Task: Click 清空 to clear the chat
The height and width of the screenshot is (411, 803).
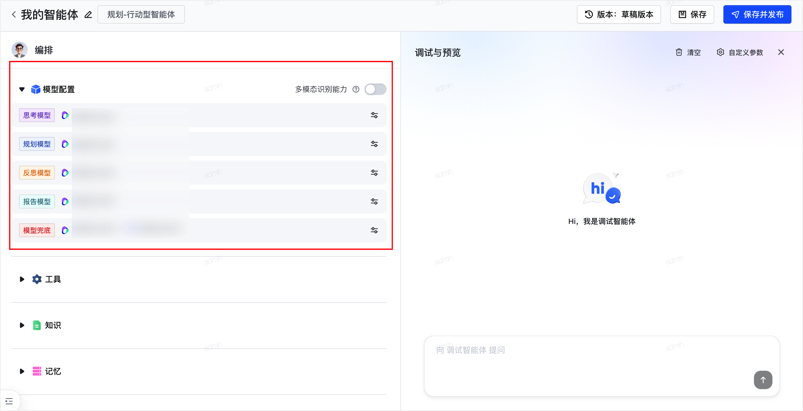Action: pyautogui.click(x=688, y=52)
